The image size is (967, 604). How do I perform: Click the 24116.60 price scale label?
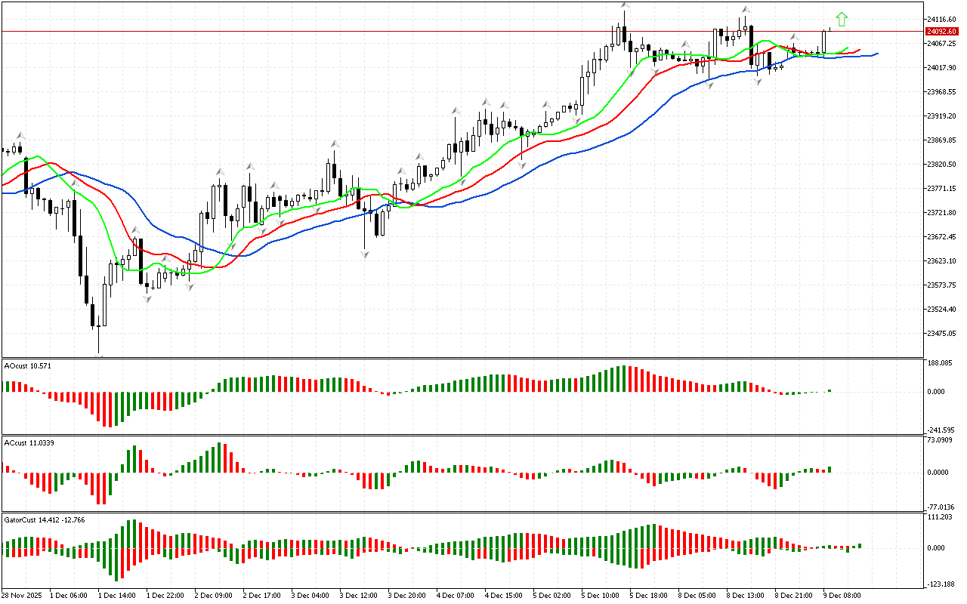point(941,19)
